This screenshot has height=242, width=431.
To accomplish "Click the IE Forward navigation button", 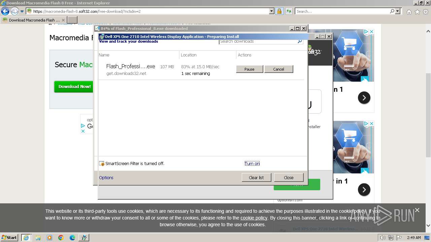I will [14, 11].
